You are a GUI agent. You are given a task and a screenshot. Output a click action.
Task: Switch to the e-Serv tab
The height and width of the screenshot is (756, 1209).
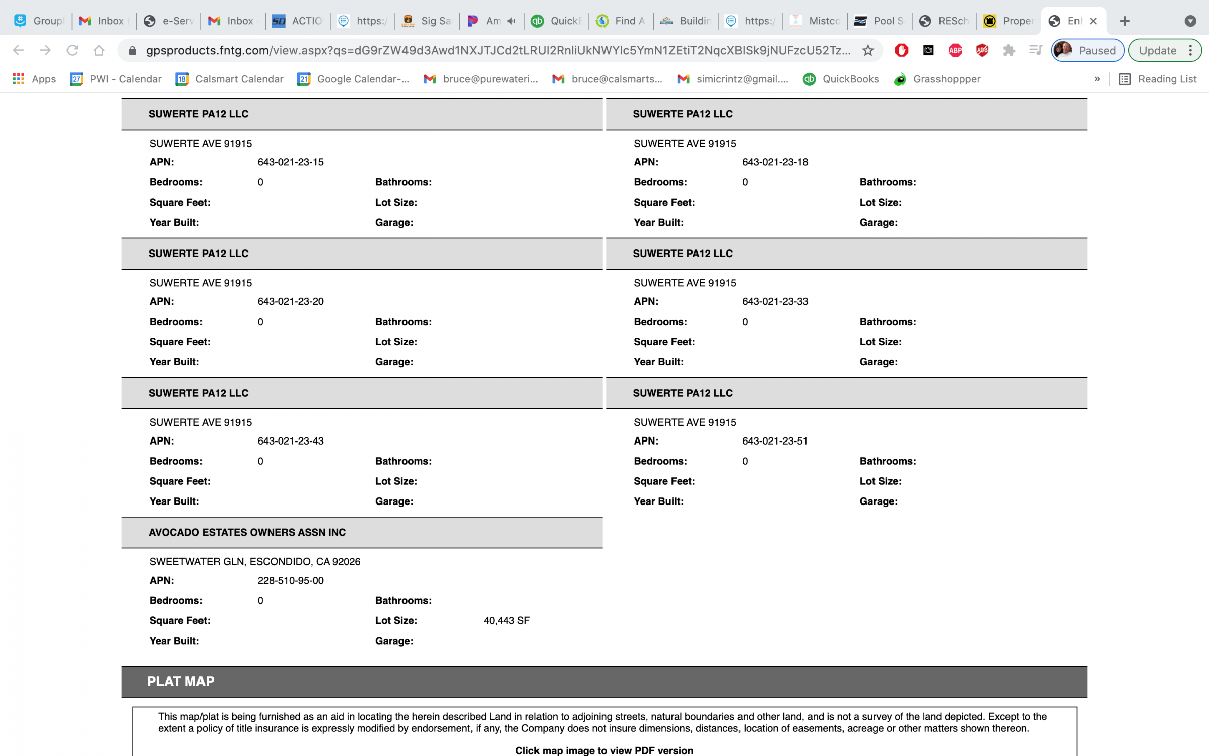pos(169,21)
